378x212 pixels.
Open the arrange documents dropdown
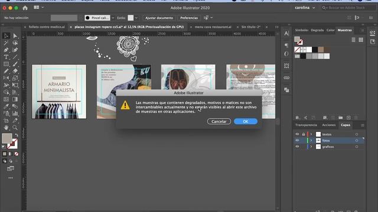[x=38, y=8]
